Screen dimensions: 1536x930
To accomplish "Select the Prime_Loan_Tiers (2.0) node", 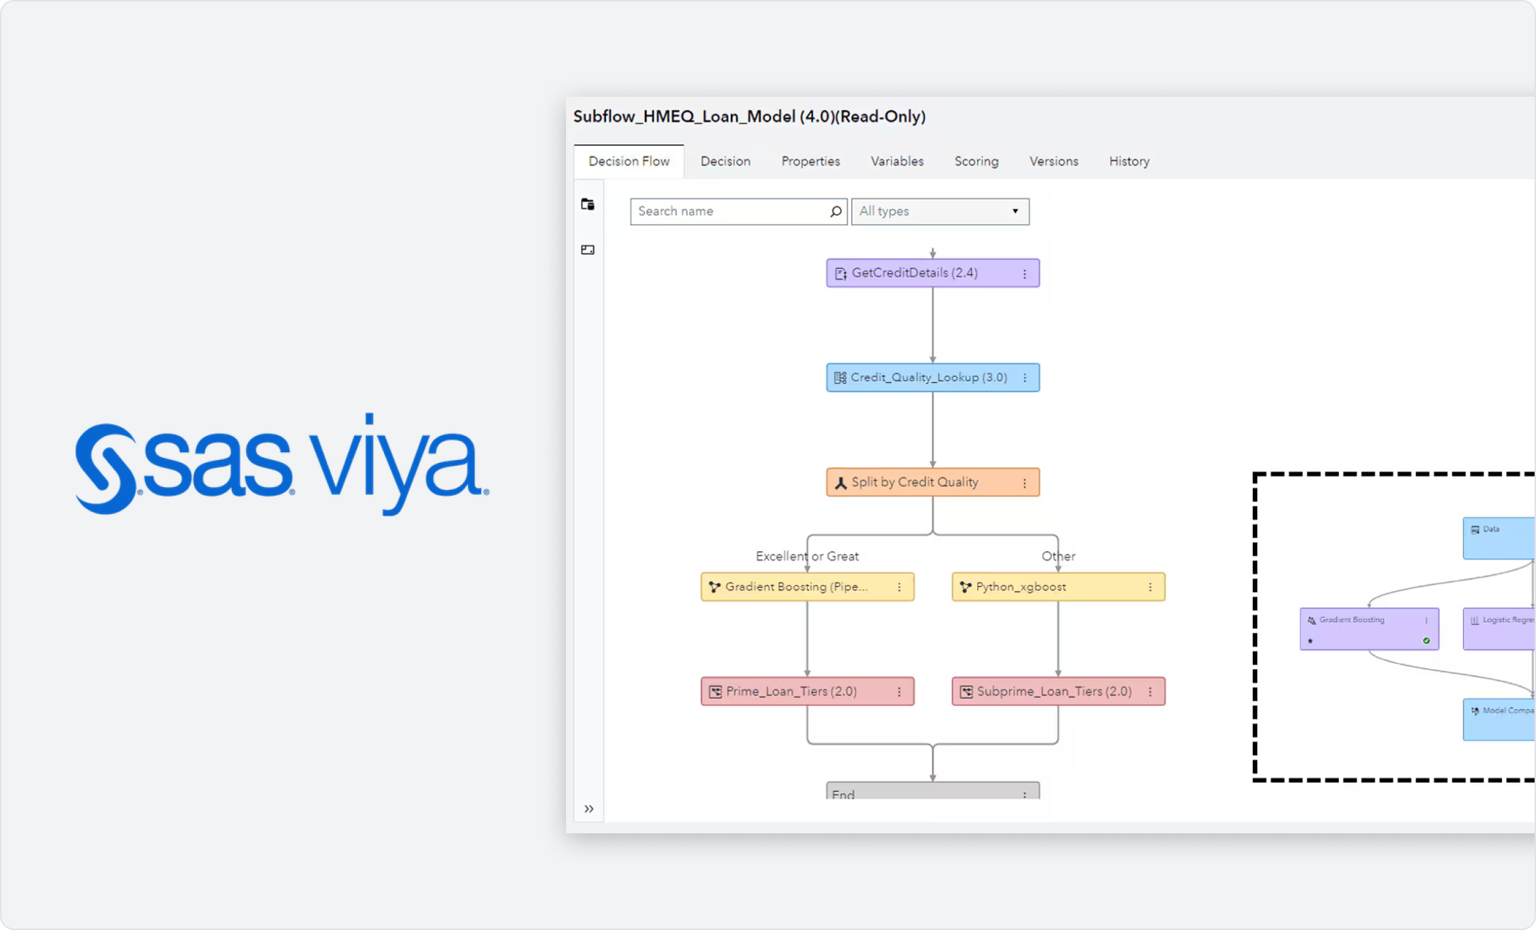I will tap(807, 691).
